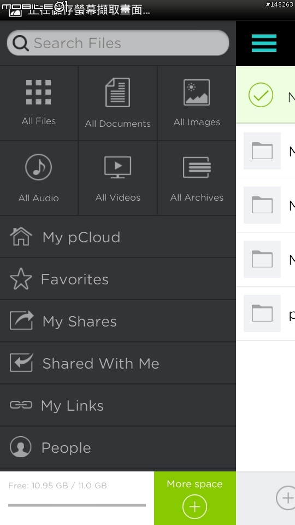Screen dimensions: 295x525
Task: Open My Links
Action: pos(118,405)
